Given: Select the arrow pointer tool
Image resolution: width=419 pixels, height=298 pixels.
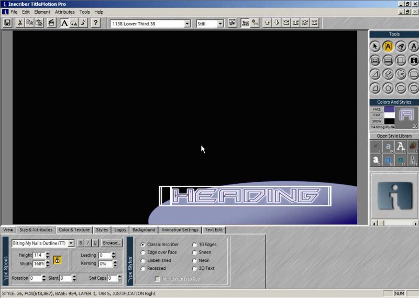Looking at the screenshot, I should [375, 47].
